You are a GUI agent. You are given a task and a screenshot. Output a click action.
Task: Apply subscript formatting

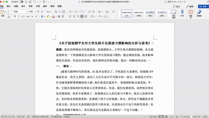click(32, 16)
